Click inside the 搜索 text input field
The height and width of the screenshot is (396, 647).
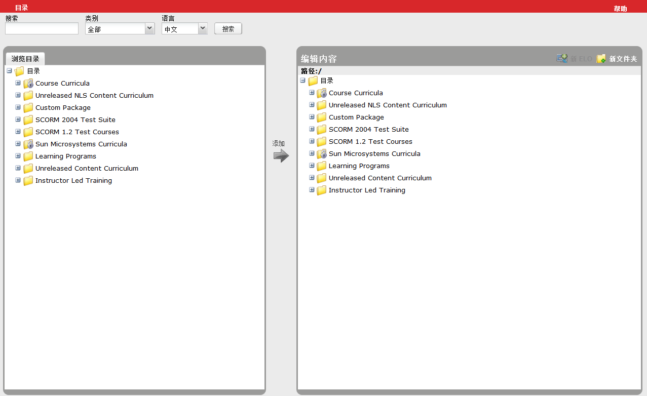click(42, 28)
